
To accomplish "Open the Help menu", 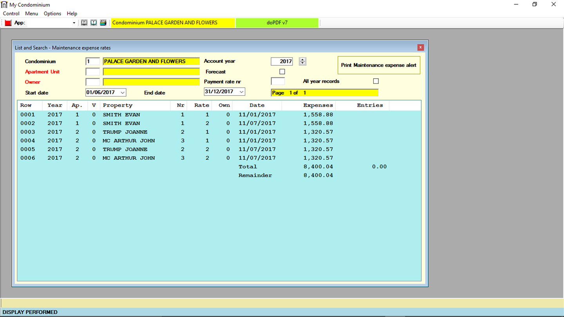I will click(72, 13).
